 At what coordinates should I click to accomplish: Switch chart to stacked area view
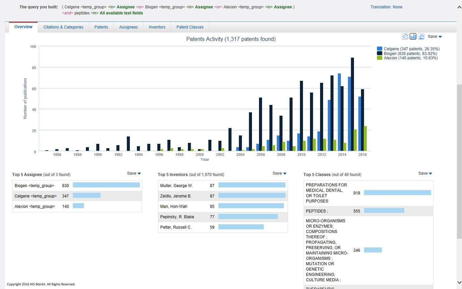pos(421,36)
